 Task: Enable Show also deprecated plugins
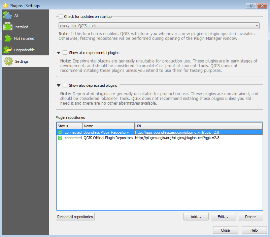[65, 85]
